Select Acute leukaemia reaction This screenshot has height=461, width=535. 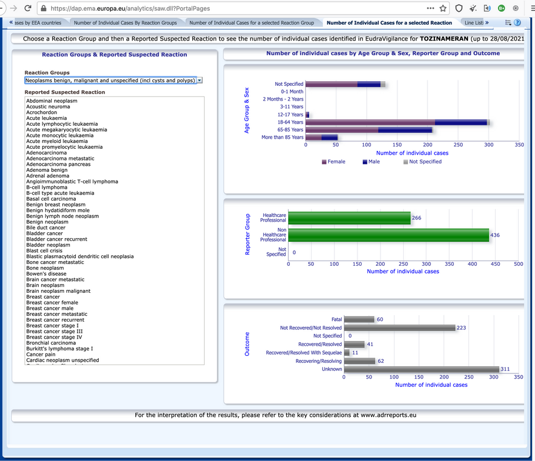[x=46, y=118]
